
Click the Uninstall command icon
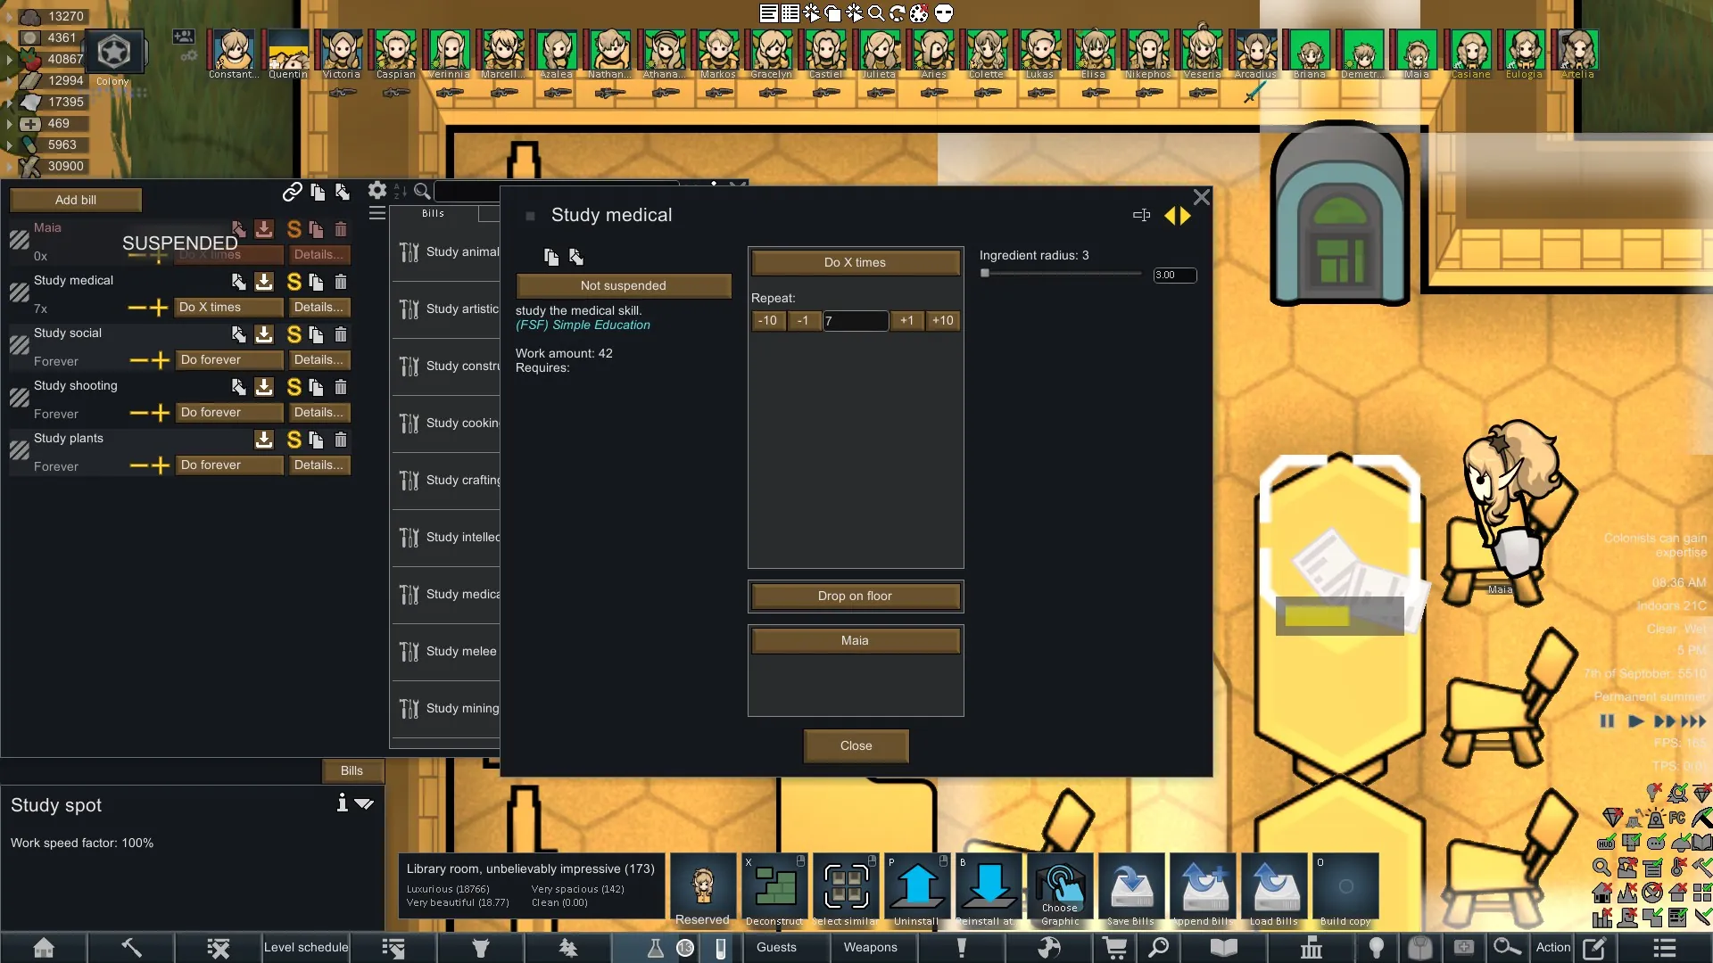pyautogui.click(x=916, y=886)
